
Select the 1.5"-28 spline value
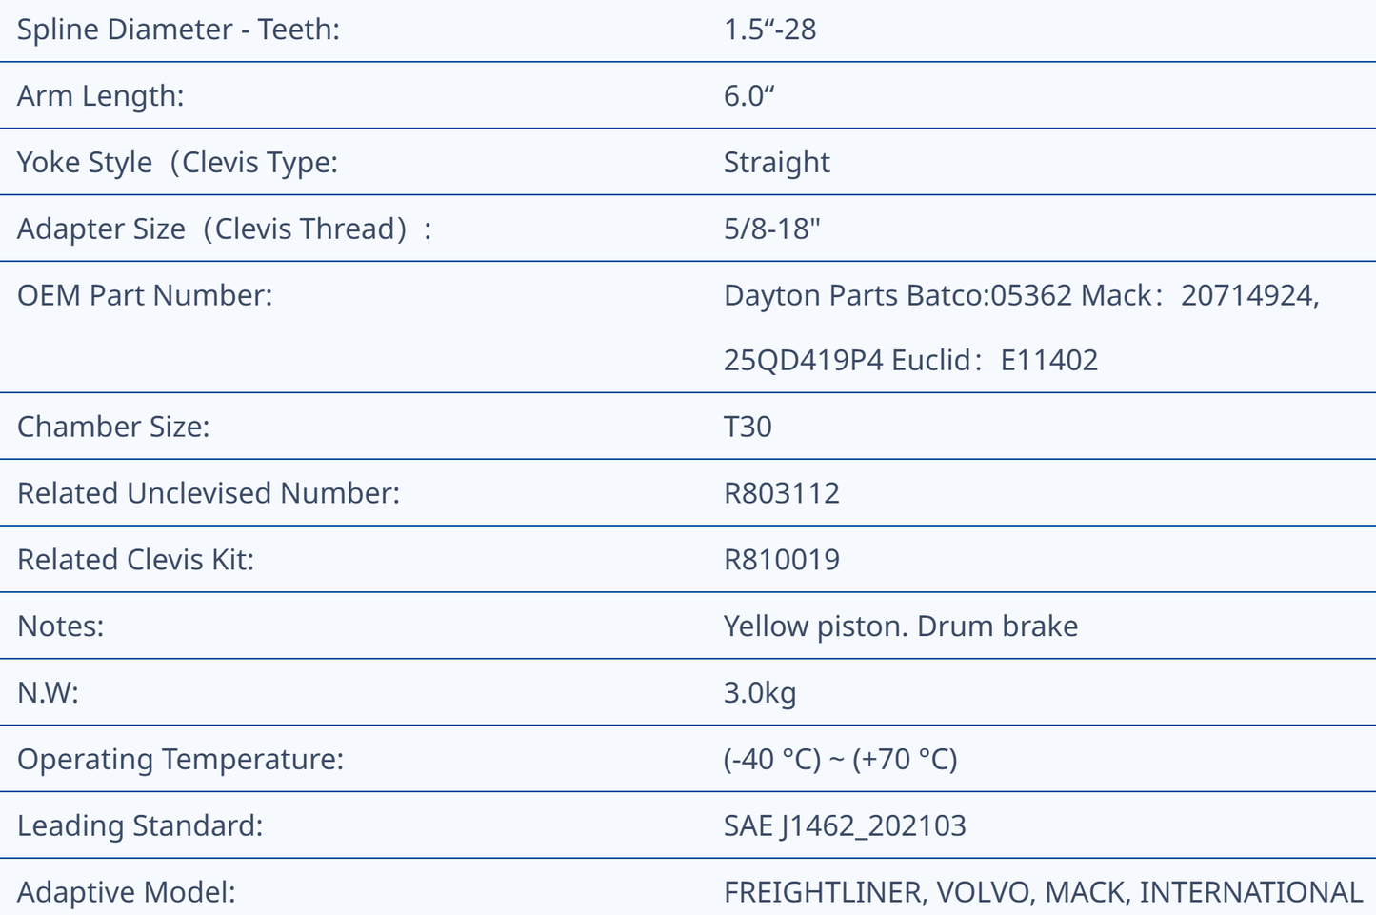point(769,30)
